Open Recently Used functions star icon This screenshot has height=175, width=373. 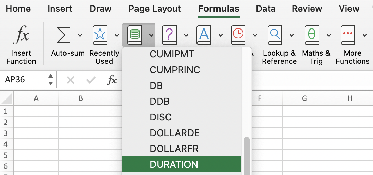100,35
